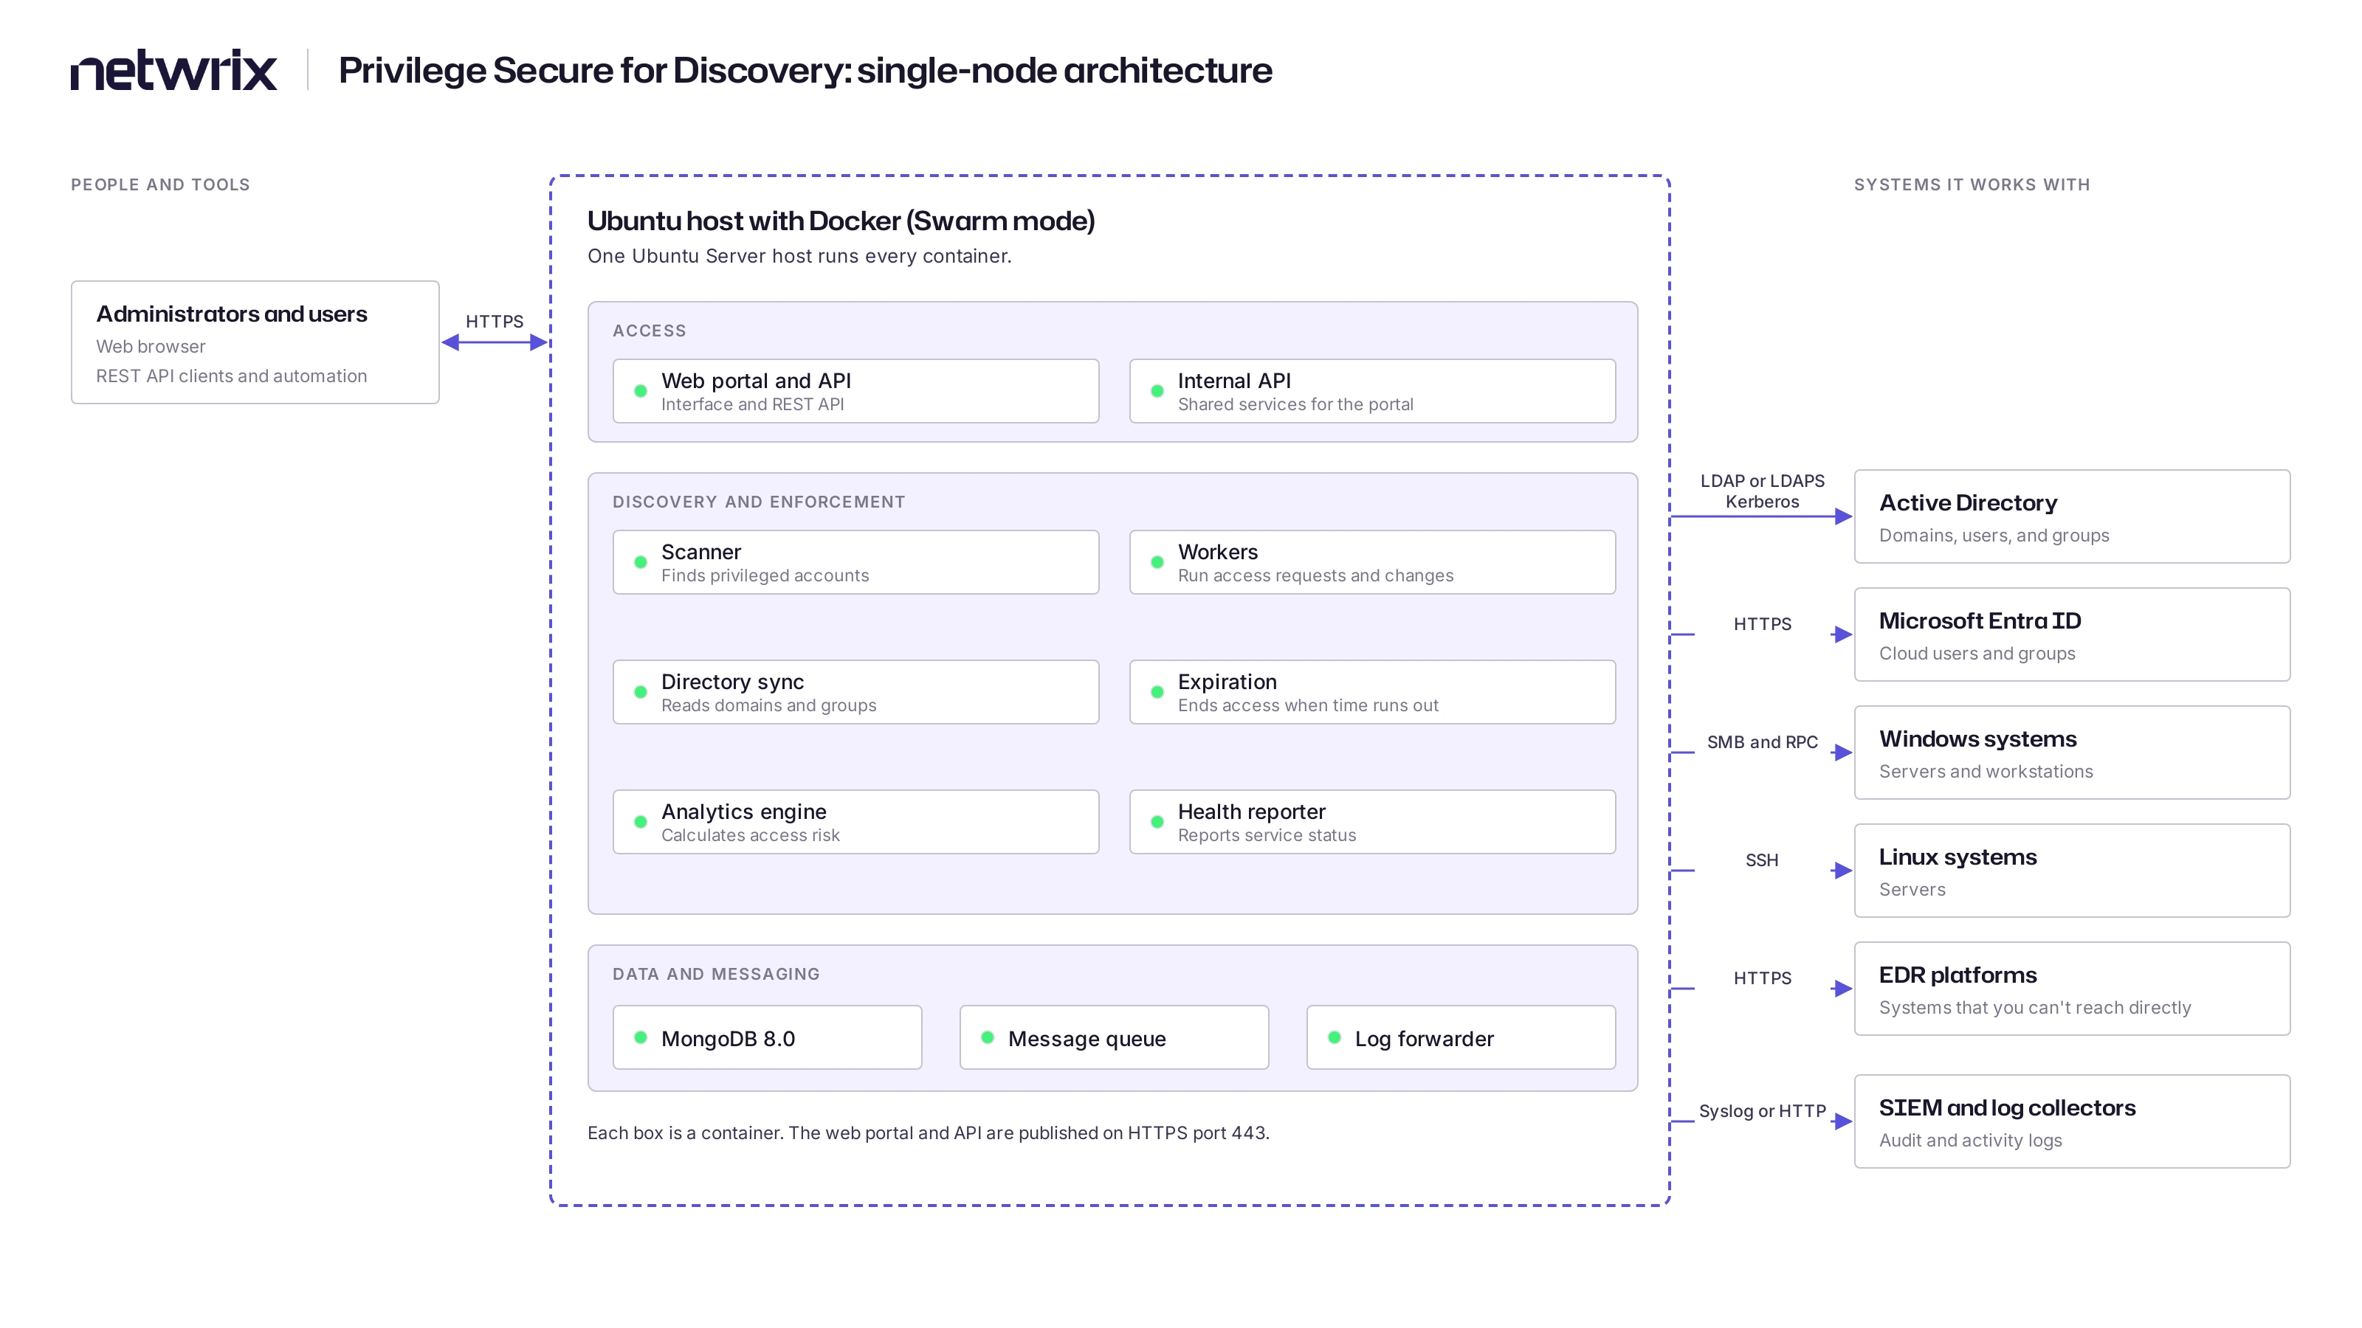Select the Log forwarder container box
The image size is (2362, 1328).
(x=1461, y=1037)
